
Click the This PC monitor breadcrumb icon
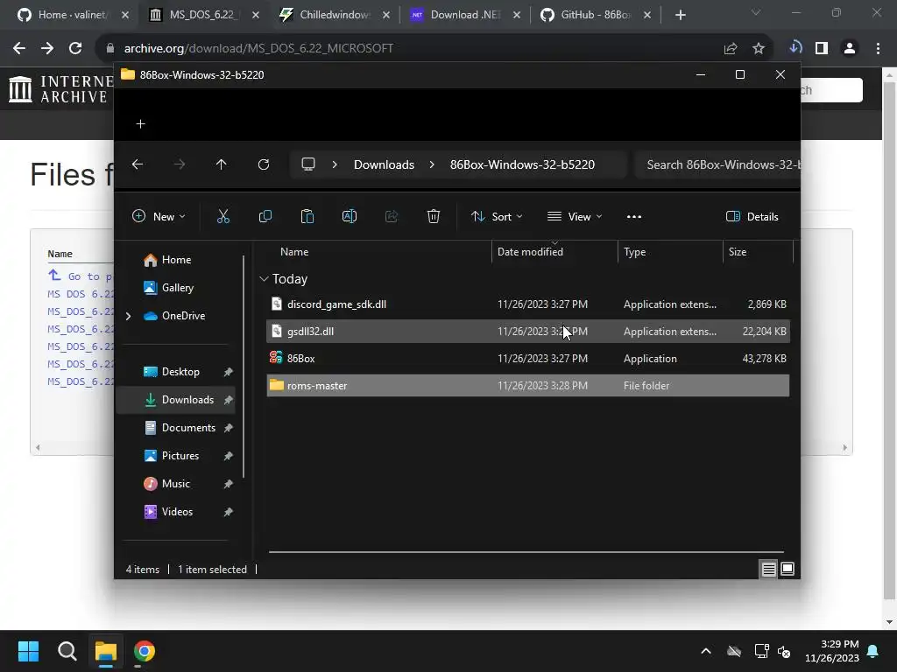pos(308,164)
